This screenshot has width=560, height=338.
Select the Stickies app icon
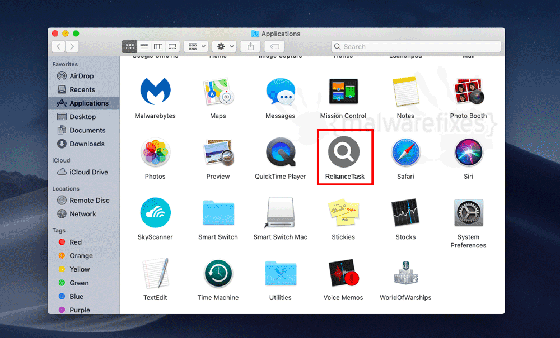click(x=343, y=213)
